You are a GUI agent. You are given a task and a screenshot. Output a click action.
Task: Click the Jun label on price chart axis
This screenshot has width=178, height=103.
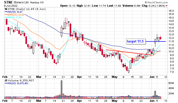pos(152,77)
